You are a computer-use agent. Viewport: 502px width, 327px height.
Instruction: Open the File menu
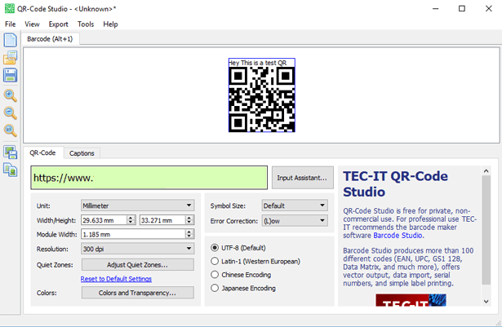tap(11, 24)
